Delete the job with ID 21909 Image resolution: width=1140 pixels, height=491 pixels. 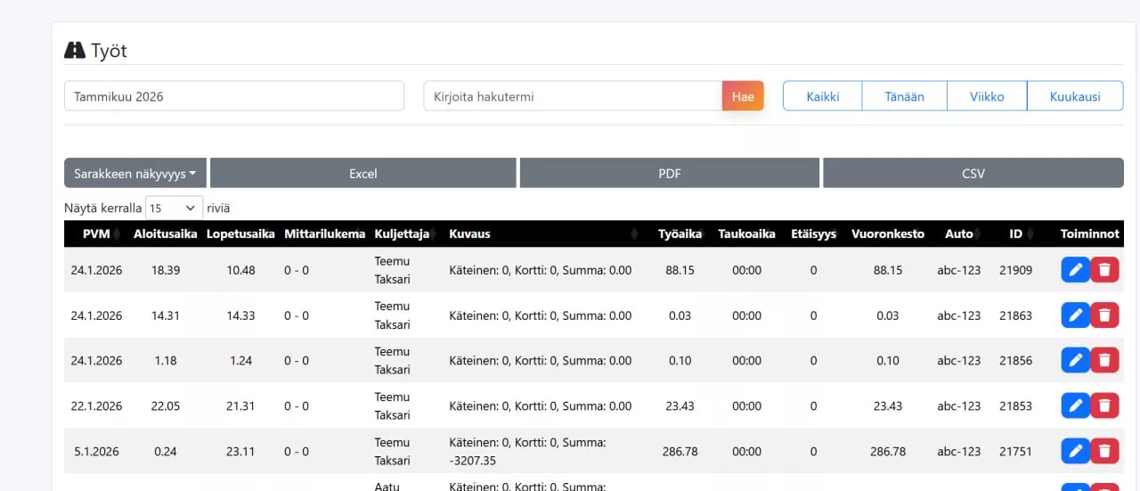[1105, 270]
